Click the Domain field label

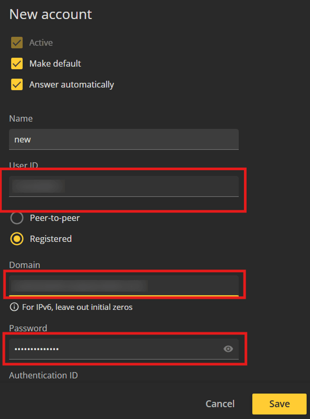coord(24,265)
